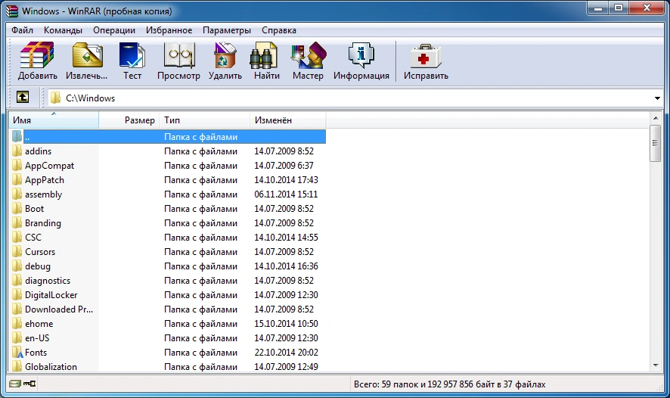Click the Найти (Find) binoculars icon
Image resolution: width=670 pixels, height=398 pixels.
click(x=264, y=55)
